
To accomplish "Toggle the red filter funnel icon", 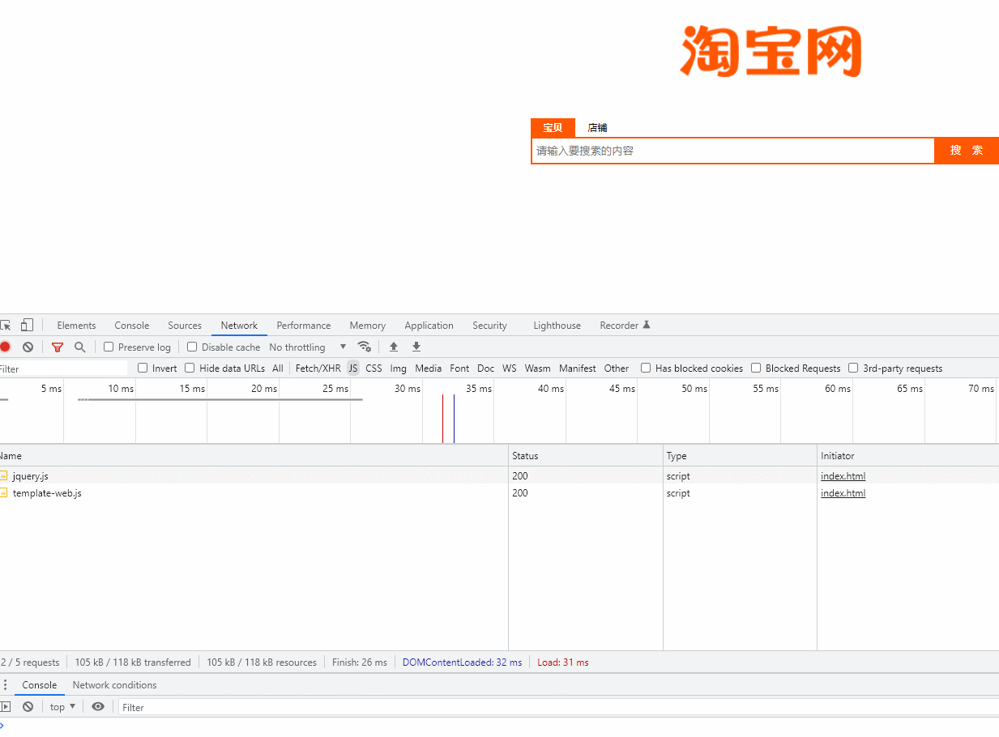I will 58,347.
